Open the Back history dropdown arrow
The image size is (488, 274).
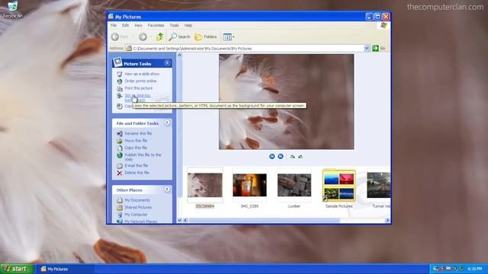(x=133, y=37)
